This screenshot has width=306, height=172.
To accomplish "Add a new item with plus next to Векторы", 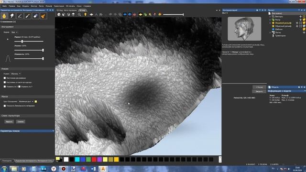I will 301,17.
